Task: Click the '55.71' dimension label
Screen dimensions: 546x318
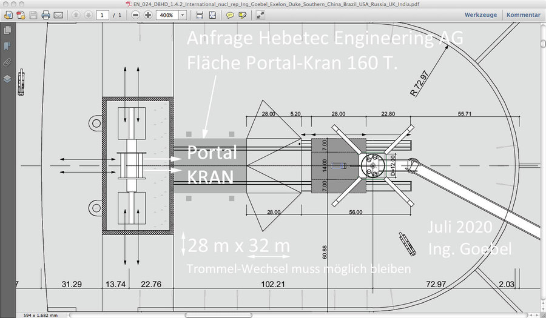Action: pyautogui.click(x=465, y=114)
